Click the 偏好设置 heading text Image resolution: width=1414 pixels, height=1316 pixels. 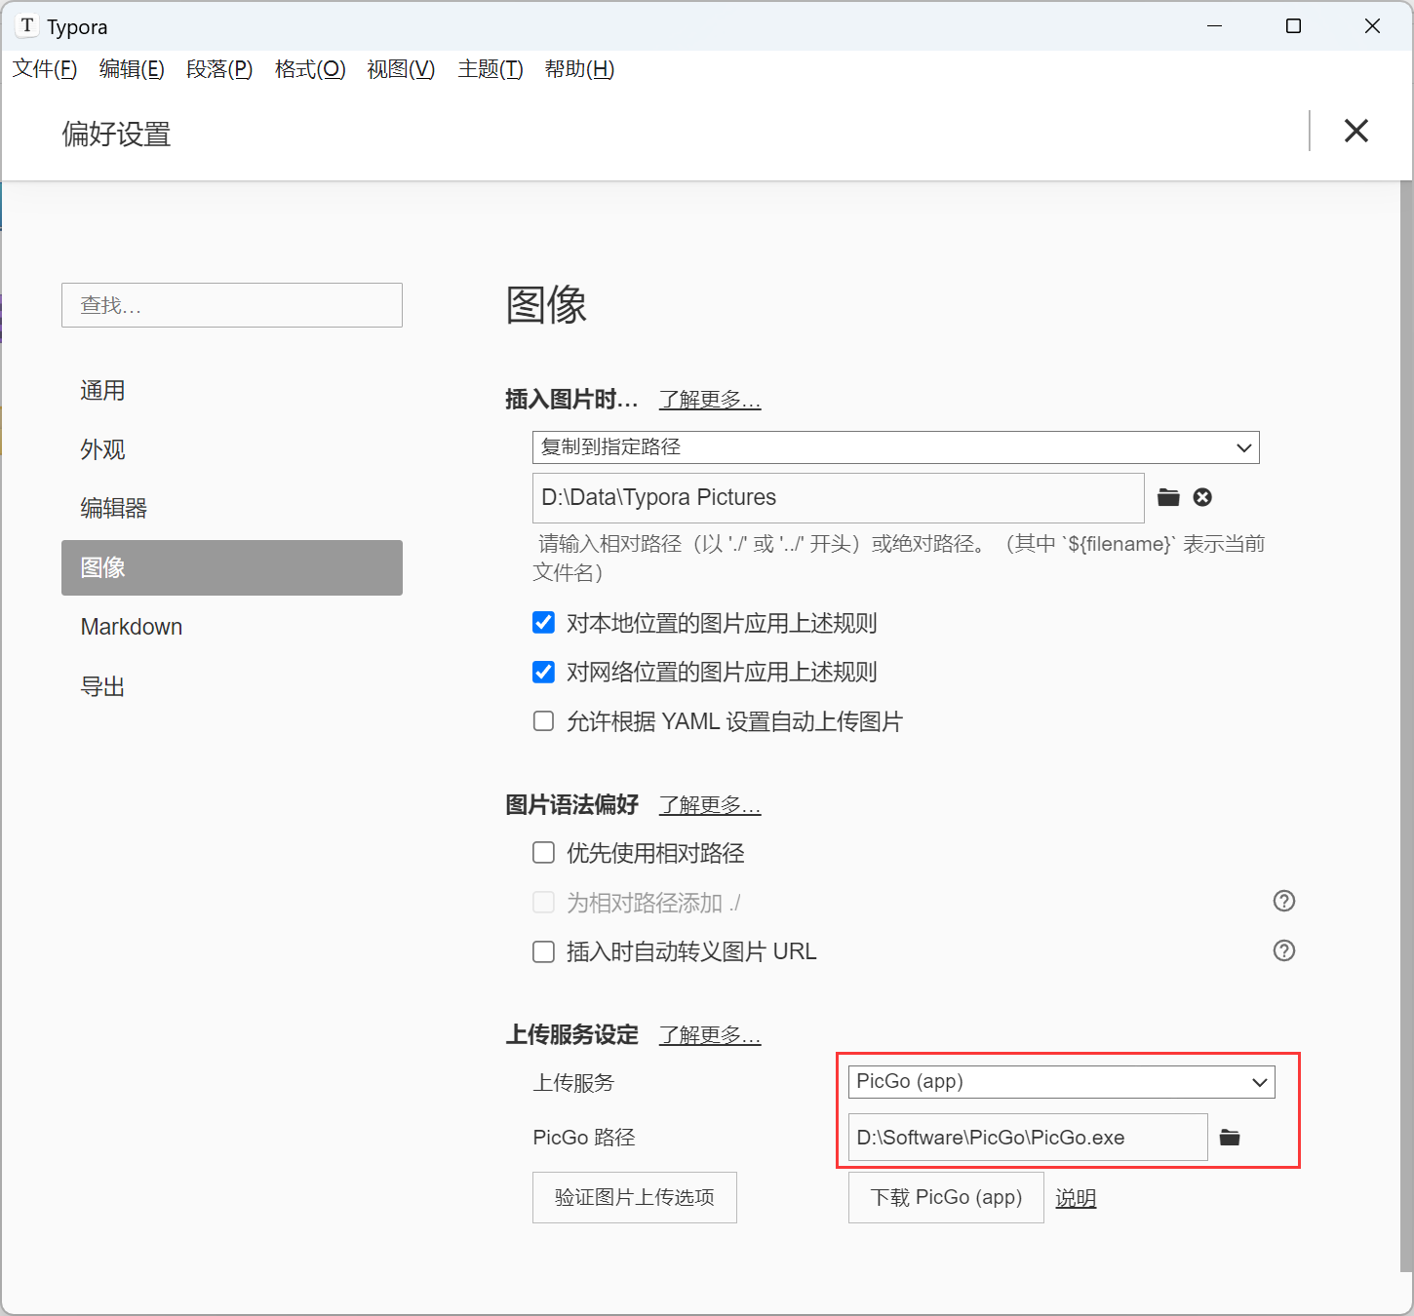point(116,135)
